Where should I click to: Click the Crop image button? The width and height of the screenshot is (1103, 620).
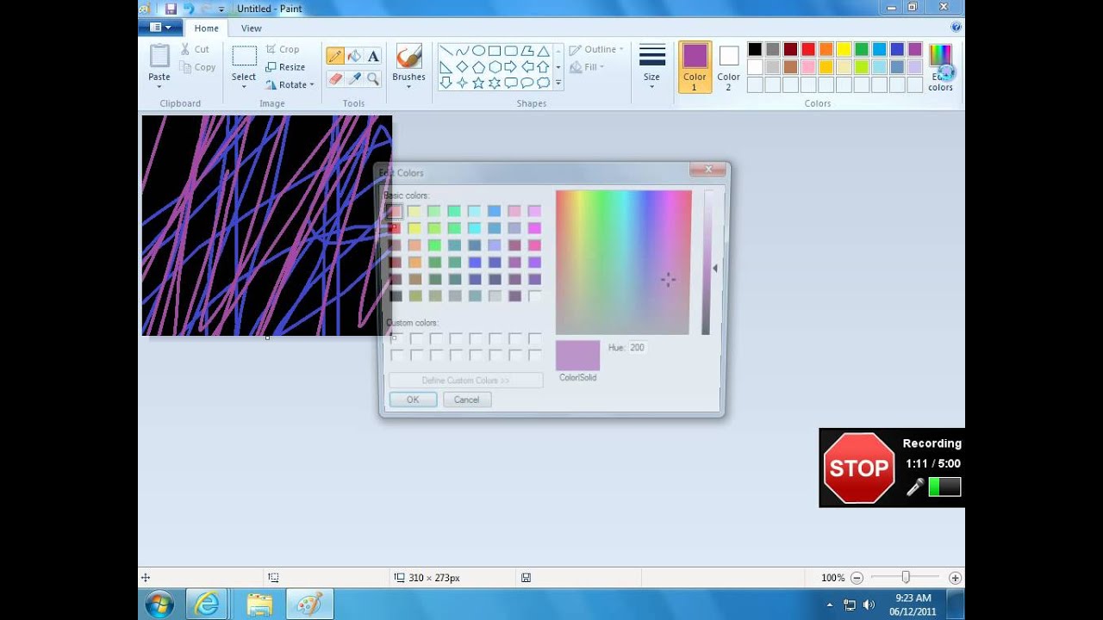pos(283,49)
